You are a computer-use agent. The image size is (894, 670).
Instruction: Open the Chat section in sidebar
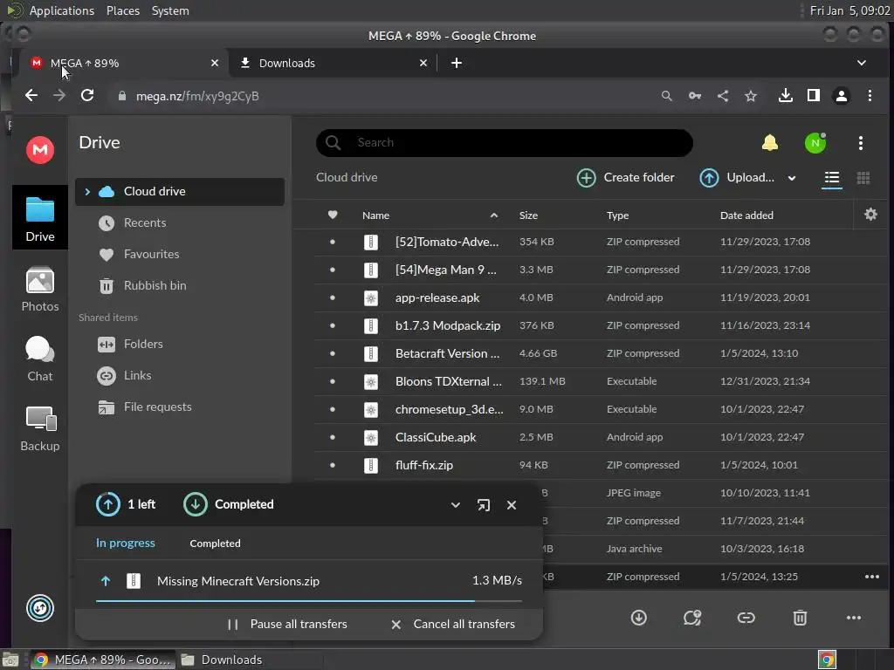point(40,359)
